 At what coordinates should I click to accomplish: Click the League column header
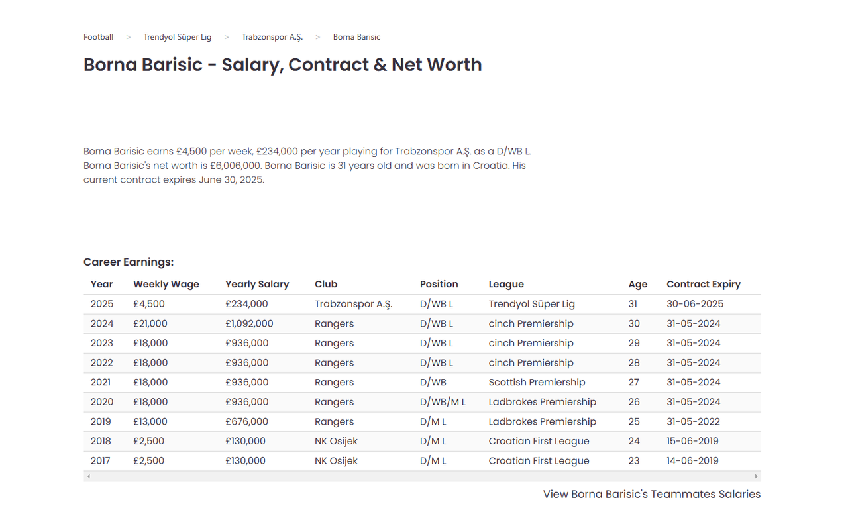(x=506, y=284)
